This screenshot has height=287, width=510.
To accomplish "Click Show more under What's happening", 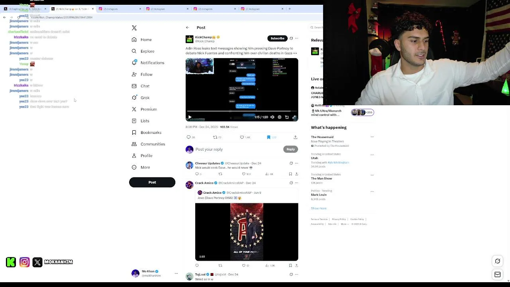I will click(318, 208).
